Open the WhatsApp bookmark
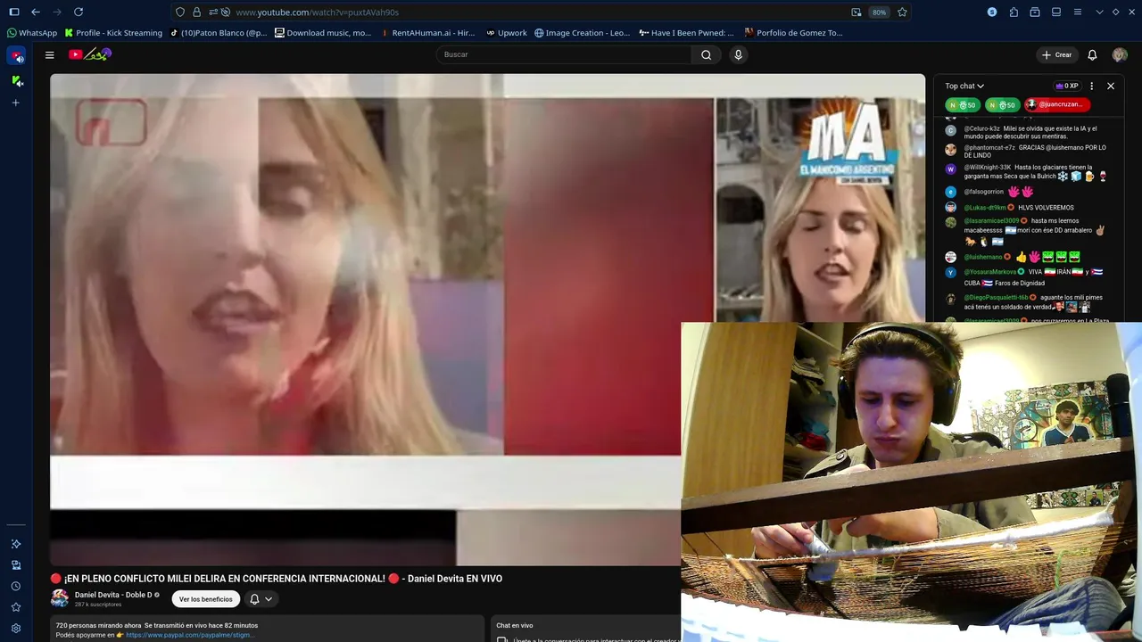 tap(31, 33)
